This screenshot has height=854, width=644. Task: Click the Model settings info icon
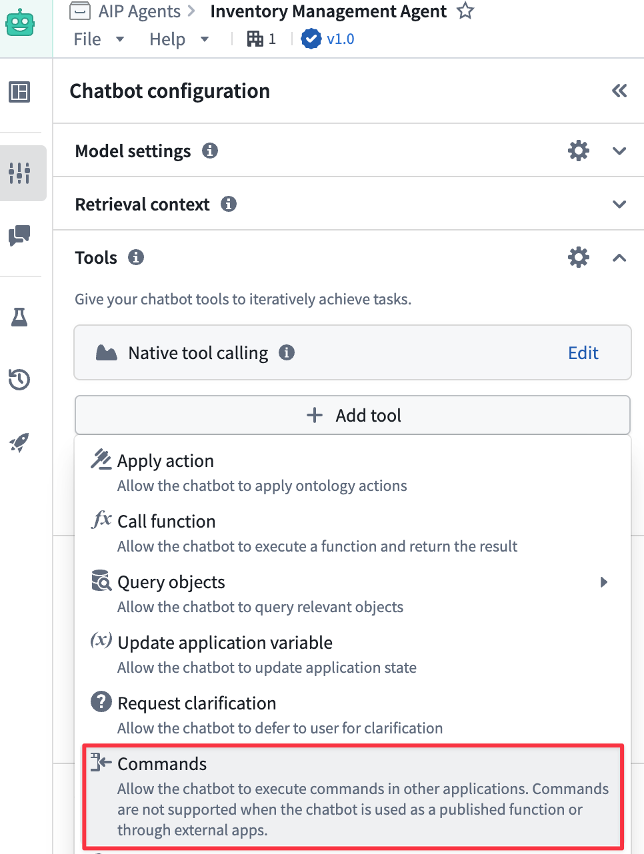[x=210, y=151]
